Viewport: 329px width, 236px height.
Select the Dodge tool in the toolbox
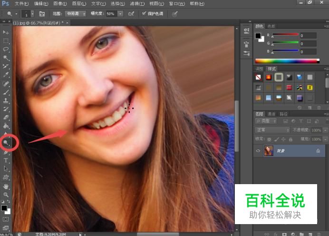pyautogui.click(x=6, y=143)
